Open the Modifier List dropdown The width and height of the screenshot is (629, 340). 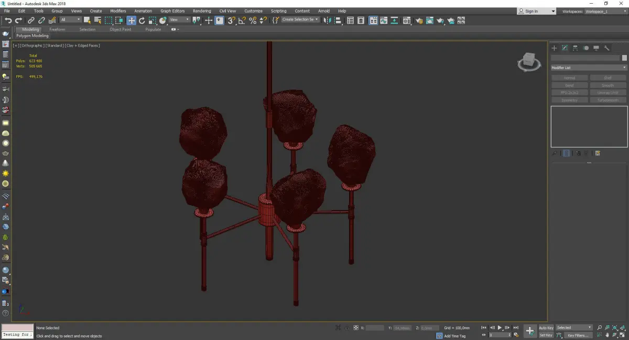point(589,67)
